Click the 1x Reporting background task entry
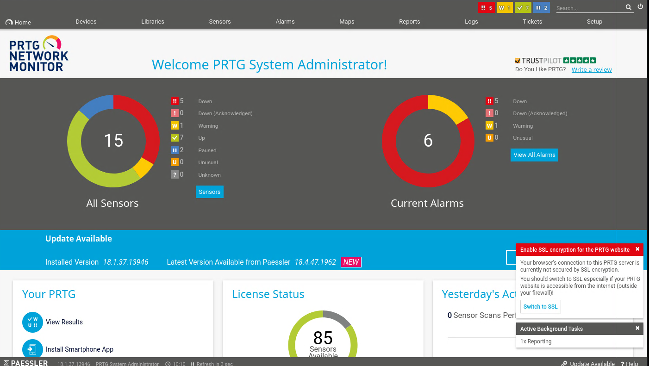Image resolution: width=649 pixels, height=366 pixels. click(x=536, y=341)
